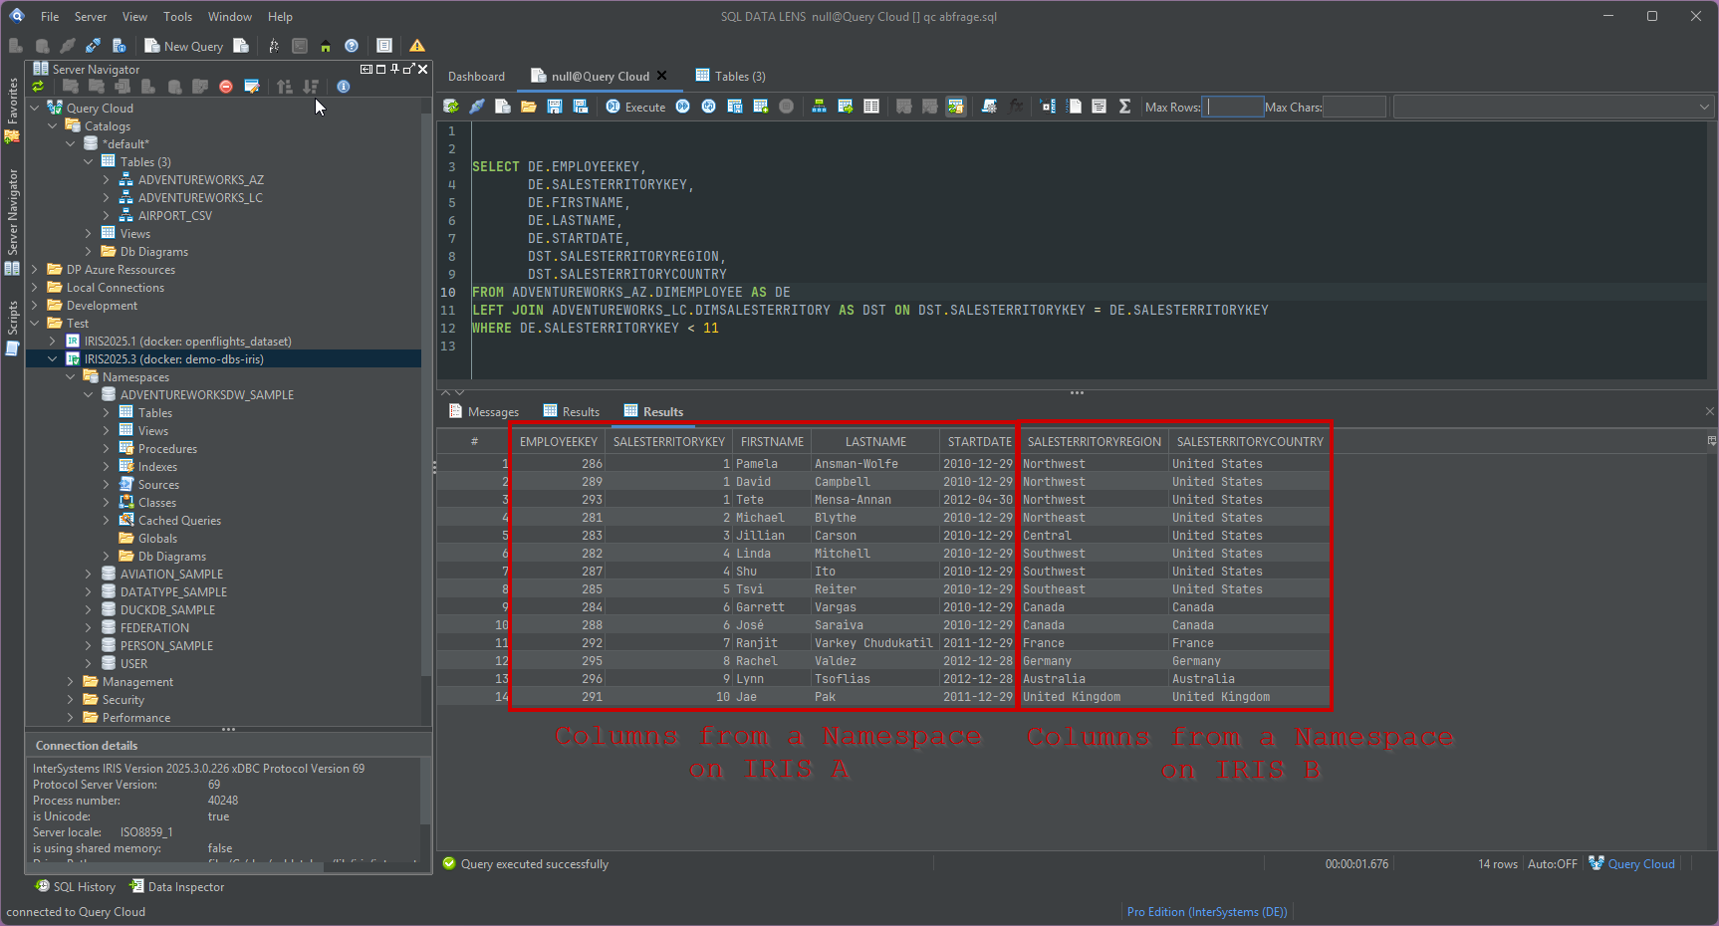
Task: Click the Query Cloud link in status bar
Action: [1640, 864]
